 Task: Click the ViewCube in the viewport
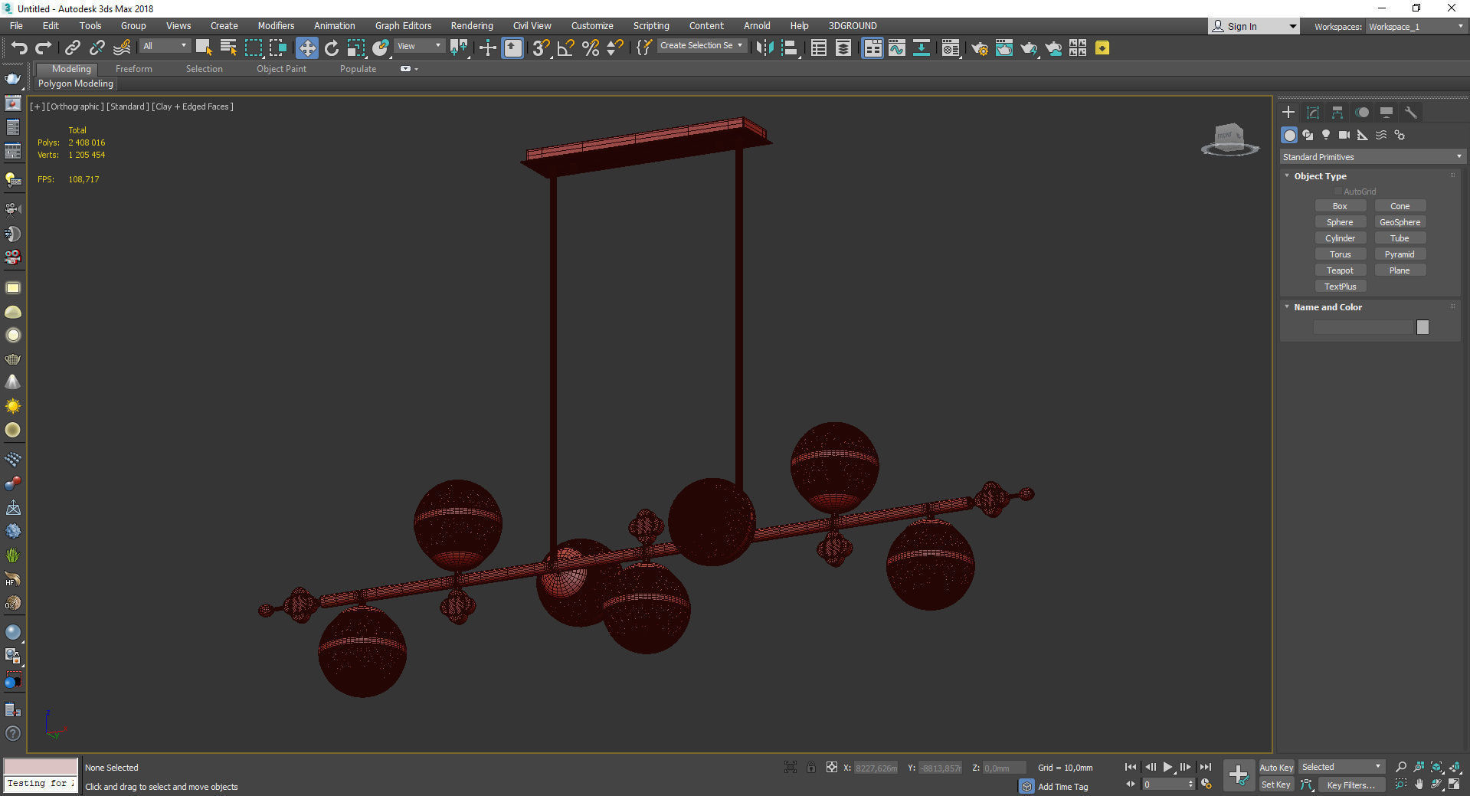pyautogui.click(x=1229, y=139)
